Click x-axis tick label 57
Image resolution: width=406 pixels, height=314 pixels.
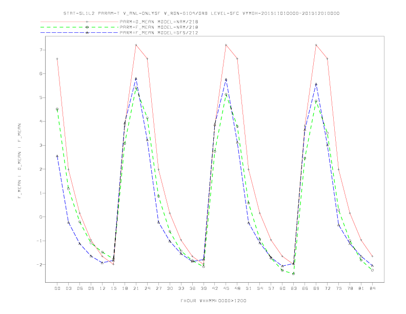[x=271, y=288]
